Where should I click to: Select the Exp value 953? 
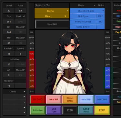tap(9, 22)
